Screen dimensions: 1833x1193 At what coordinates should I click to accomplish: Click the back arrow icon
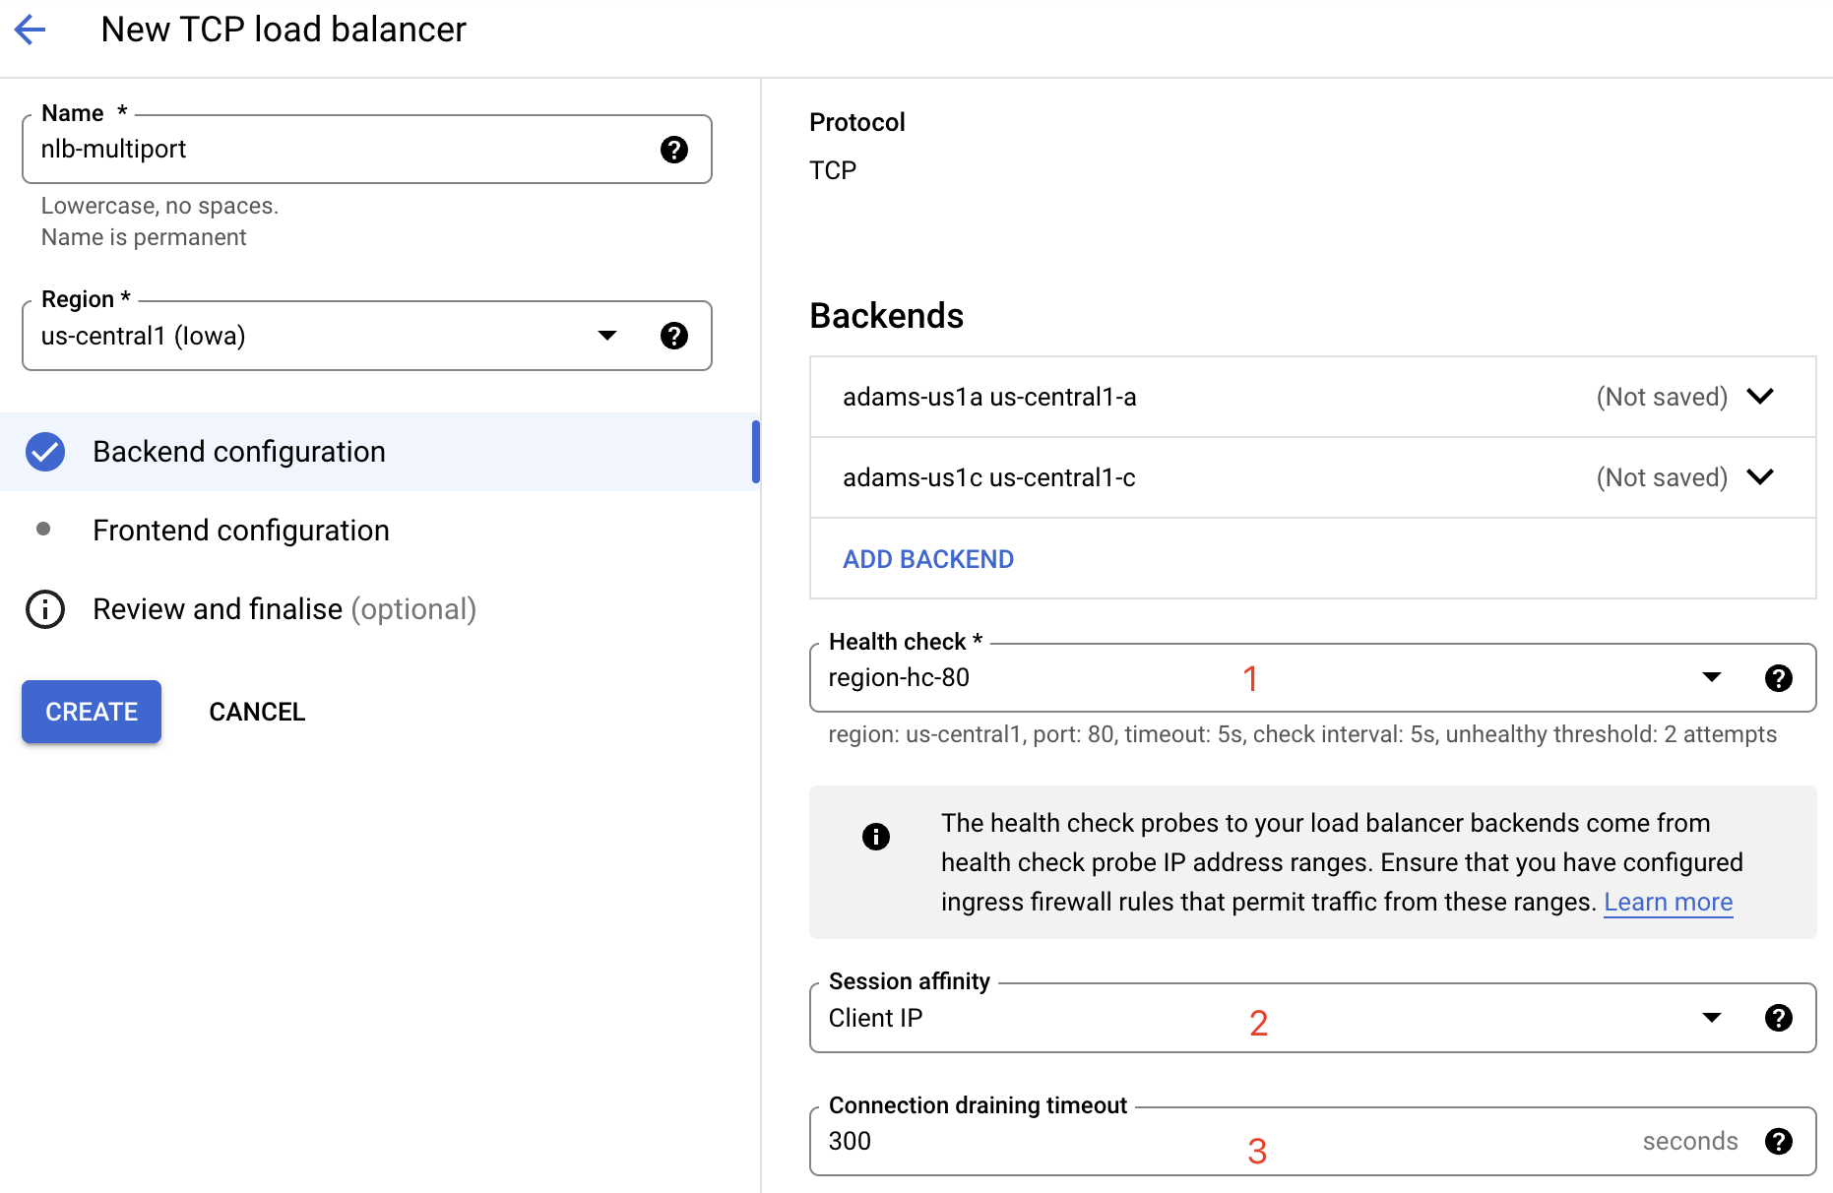[x=31, y=30]
